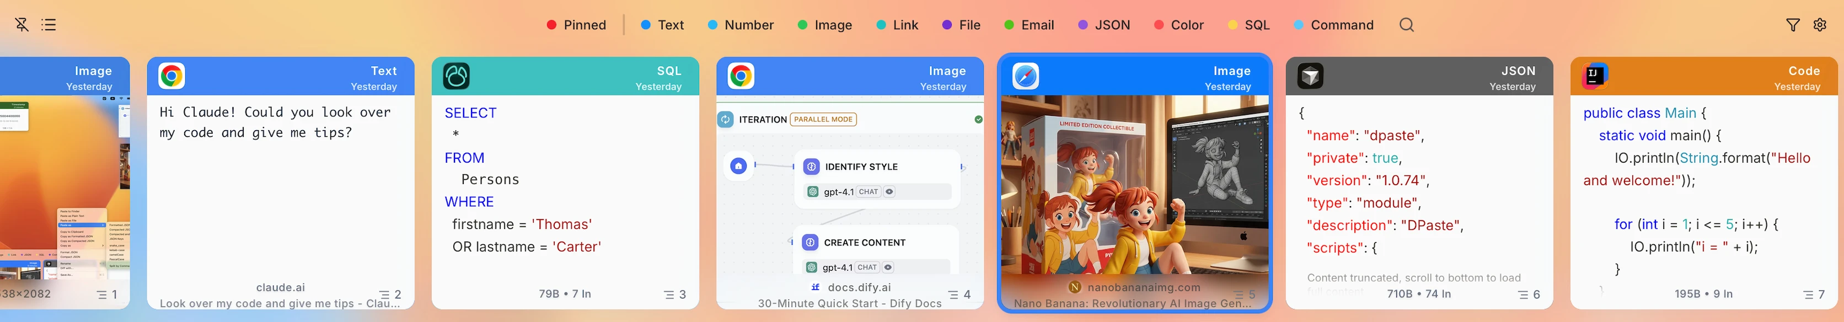Click the IntelliJ icon on Code card
This screenshot has height=322, width=1844.
pyautogui.click(x=1595, y=76)
